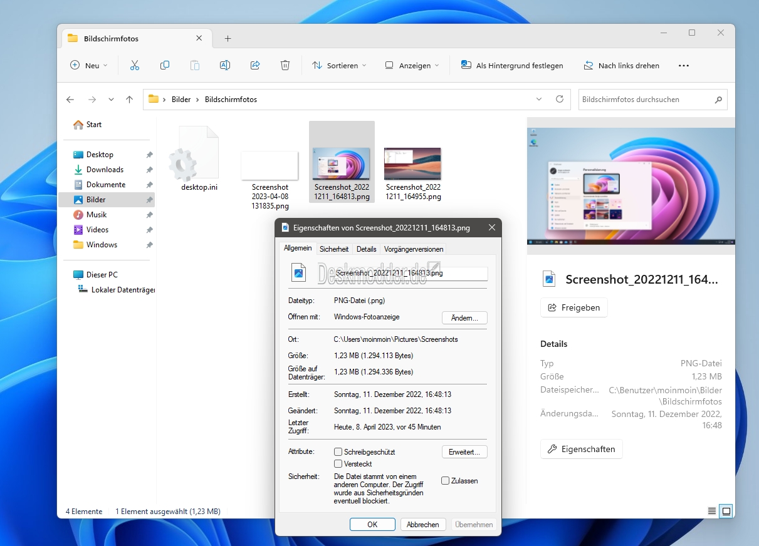Open the Sortieren dropdown
The width and height of the screenshot is (759, 546).
coord(339,65)
